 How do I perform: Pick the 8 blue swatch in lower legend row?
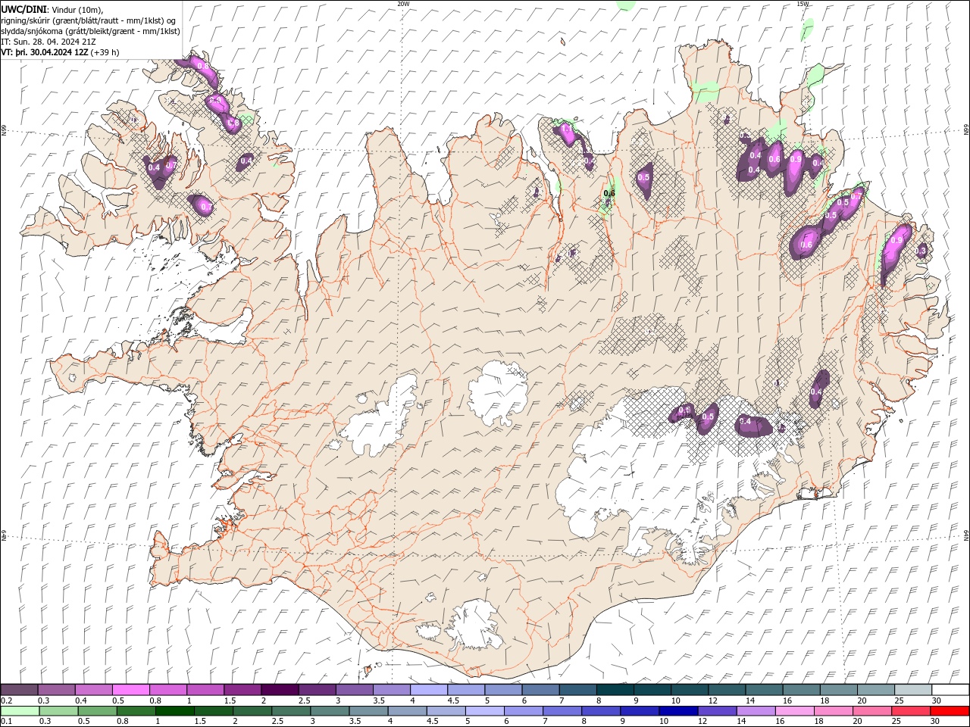pyautogui.click(x=600, y=711)
